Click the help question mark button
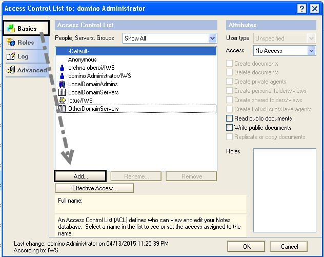 (301, 8)
